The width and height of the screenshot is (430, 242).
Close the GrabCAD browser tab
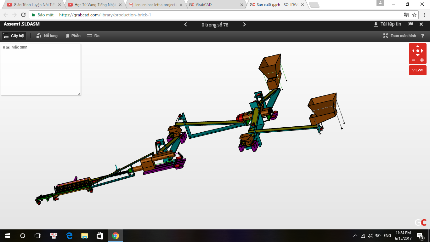[x=241, y=5]
